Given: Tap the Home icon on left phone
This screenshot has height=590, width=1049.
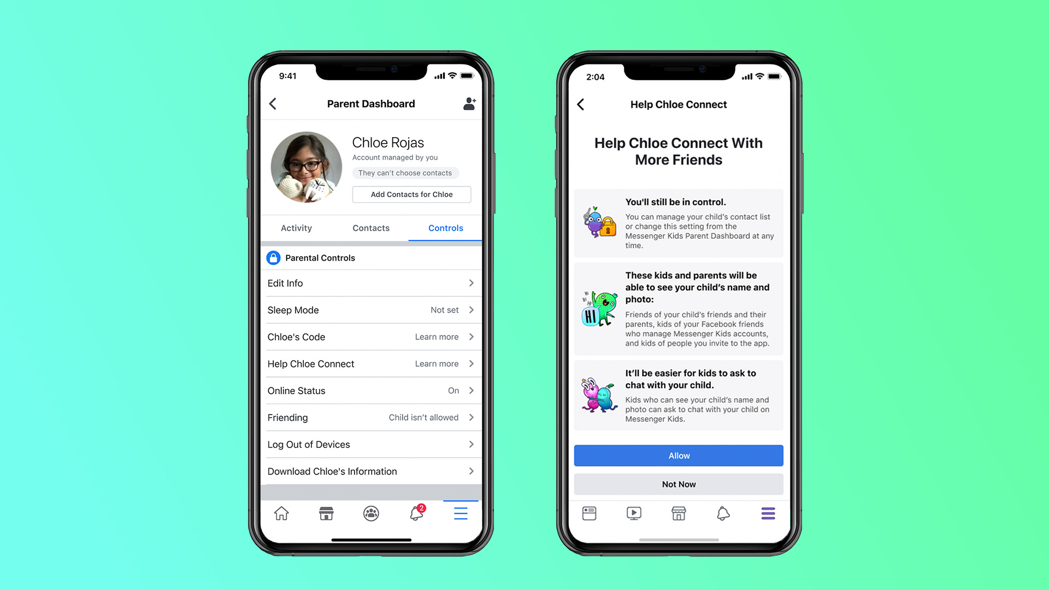Looking at the screenshot, I should click(283, 513).
